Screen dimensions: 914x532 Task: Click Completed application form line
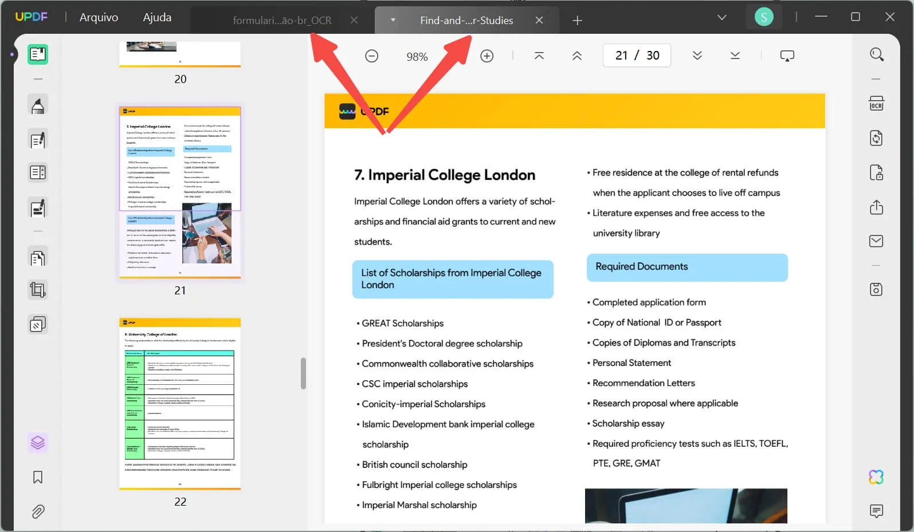click(646, 302)
